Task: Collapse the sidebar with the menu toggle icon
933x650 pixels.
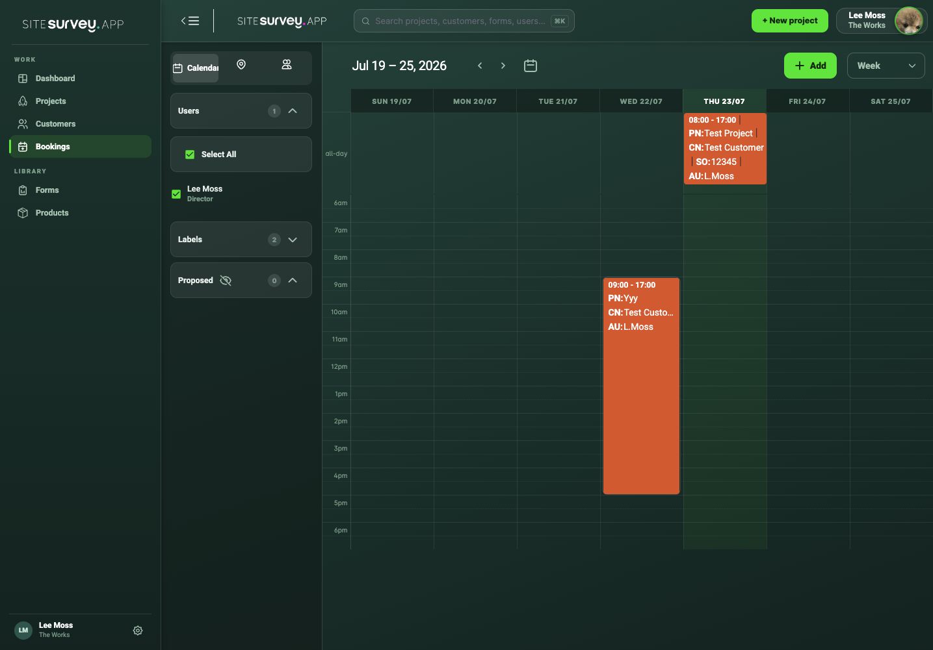Action: coord(190,21)
